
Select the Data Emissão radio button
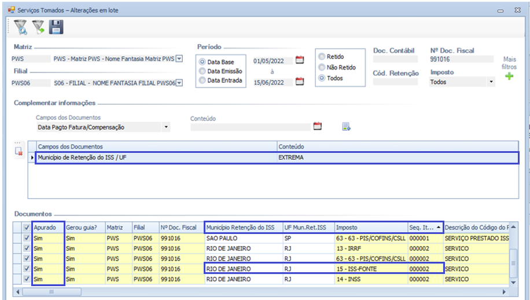coord(202,71)
